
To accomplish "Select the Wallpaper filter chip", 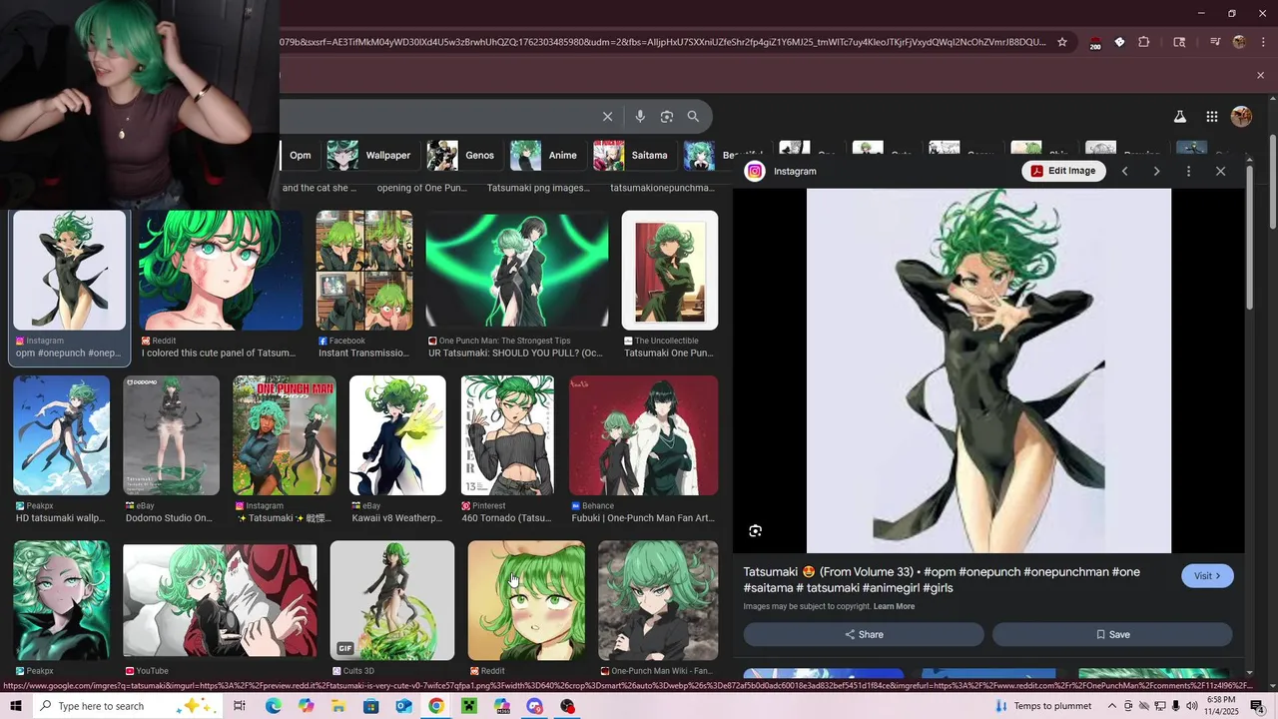I will (x=369, y=155).
